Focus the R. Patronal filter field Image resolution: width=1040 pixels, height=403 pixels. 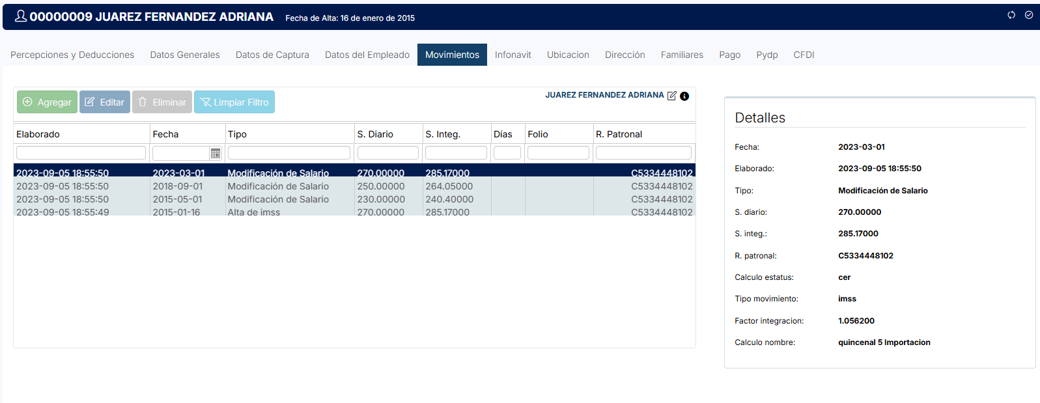[643, 153]
